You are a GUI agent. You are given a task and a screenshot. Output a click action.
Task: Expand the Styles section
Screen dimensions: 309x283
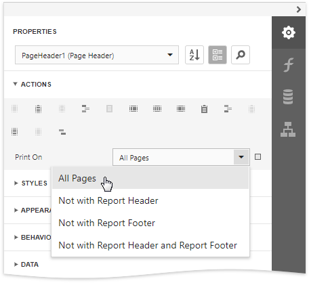[x=30, y=183]
